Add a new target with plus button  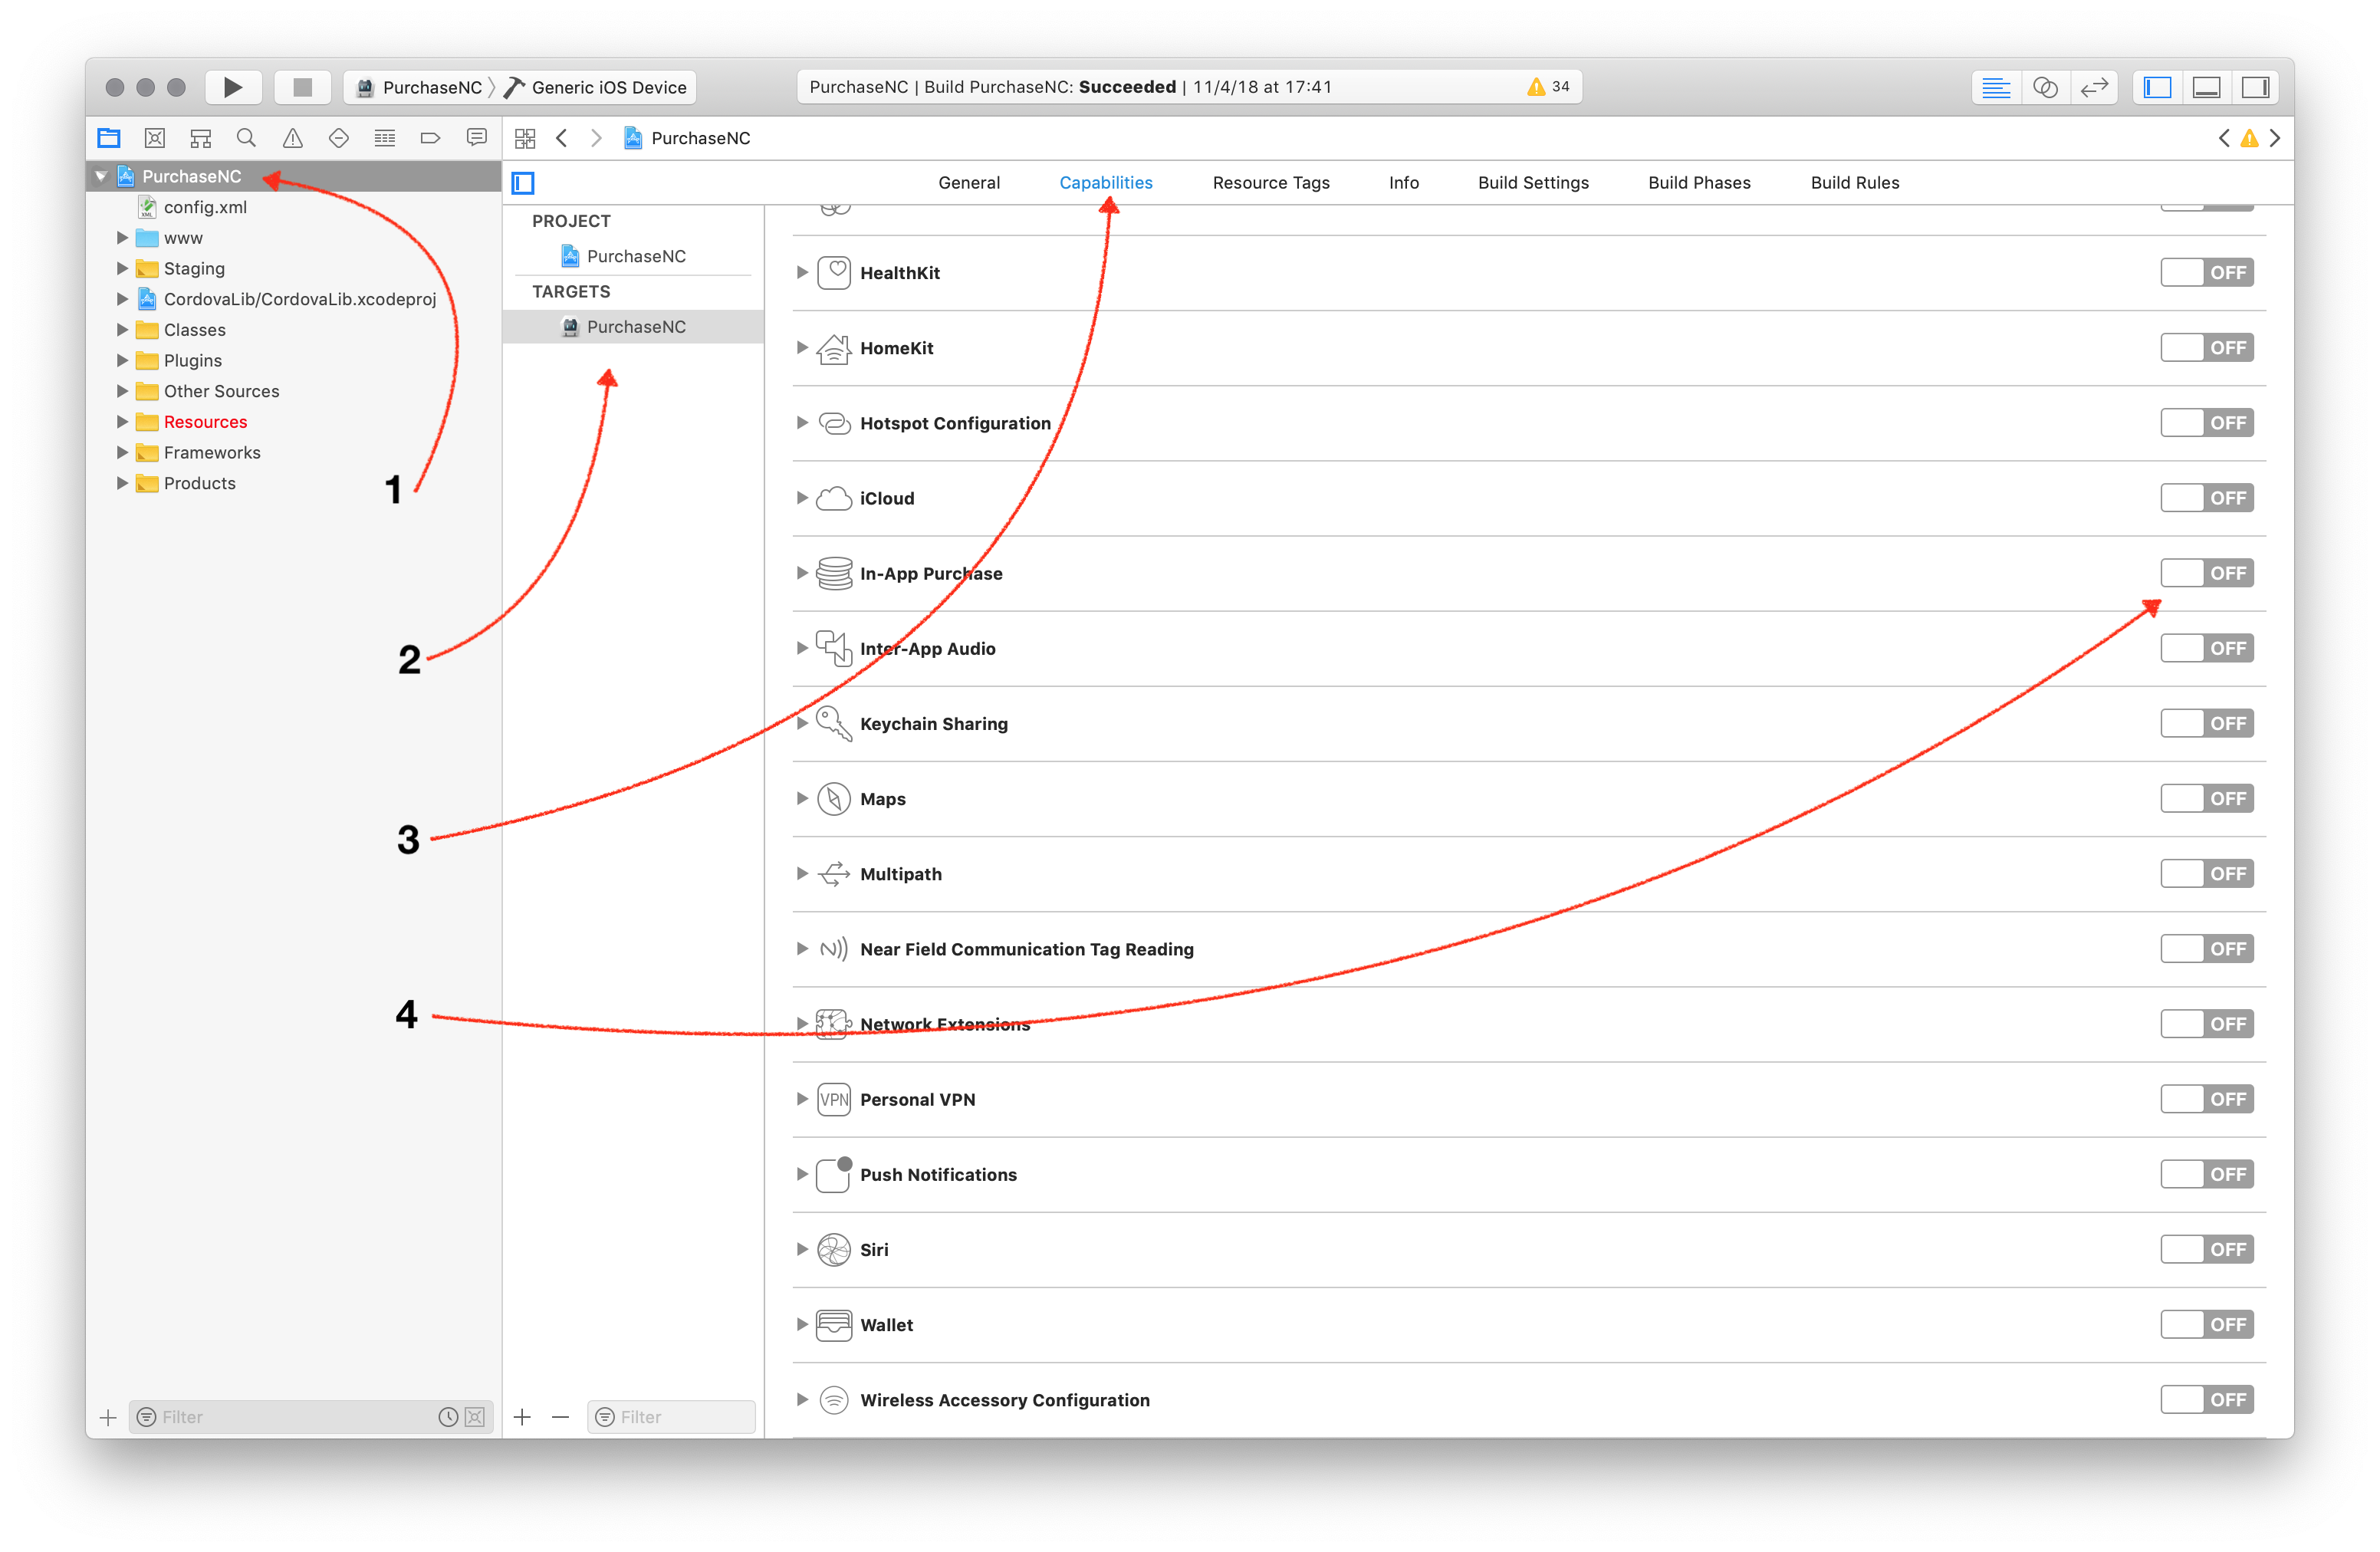coord(522,1416)
